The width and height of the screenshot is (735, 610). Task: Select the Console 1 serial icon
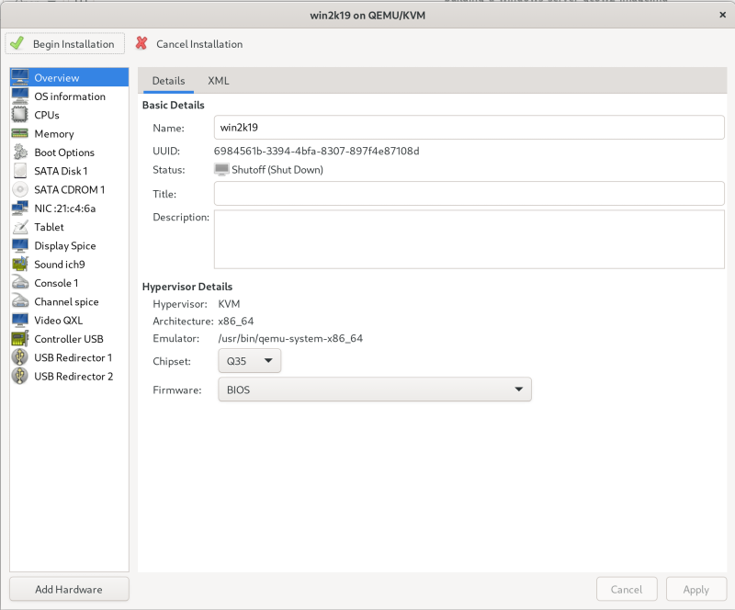tap(20, 283)
